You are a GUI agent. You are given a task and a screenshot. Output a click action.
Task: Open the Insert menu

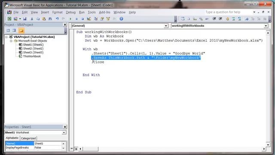click(45, 12)
